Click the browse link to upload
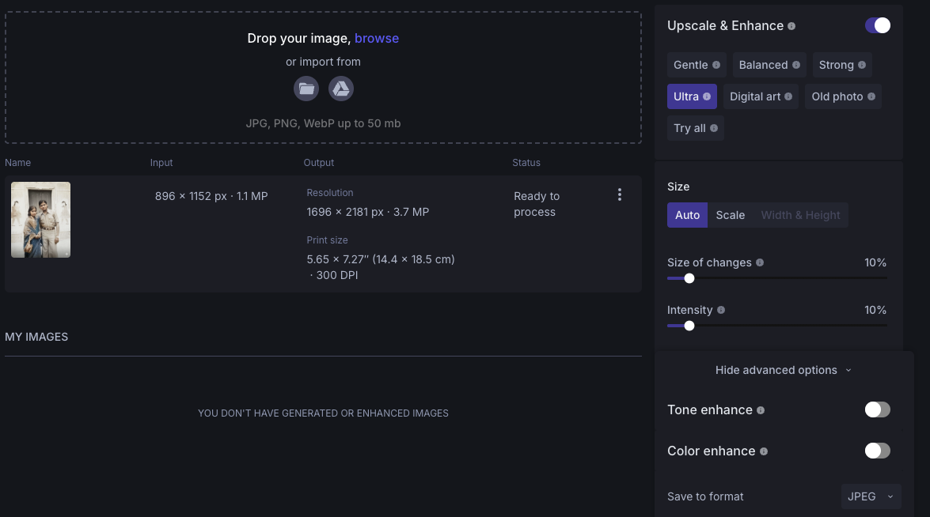 click(x=377, y=38)
